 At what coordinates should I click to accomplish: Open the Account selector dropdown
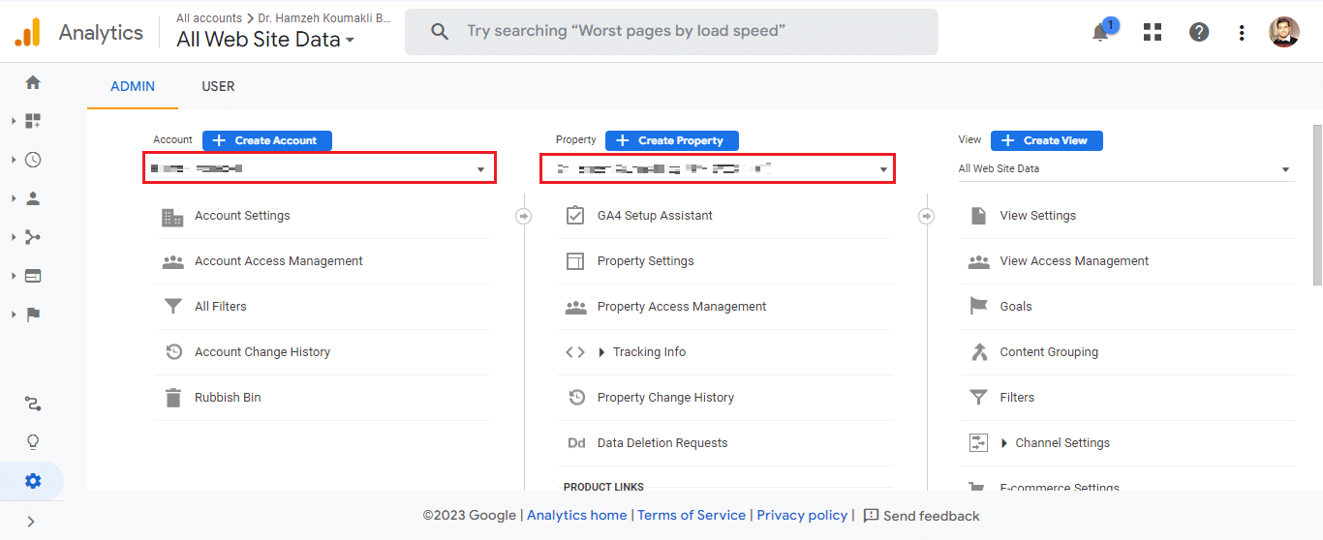tap(320, 168)
